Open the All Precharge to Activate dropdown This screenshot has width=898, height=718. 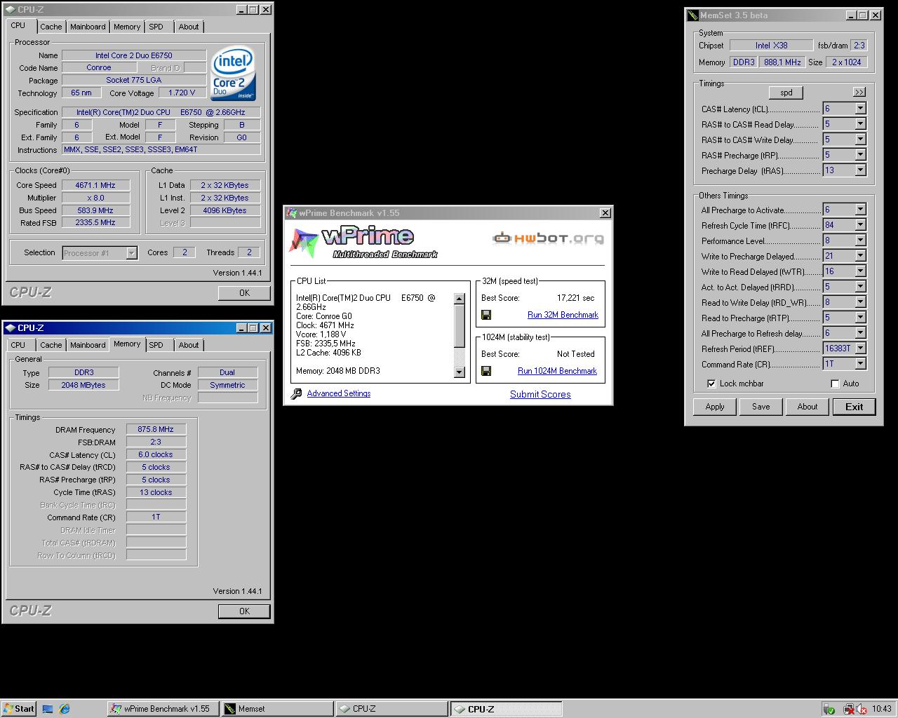[x=860, y=210]
